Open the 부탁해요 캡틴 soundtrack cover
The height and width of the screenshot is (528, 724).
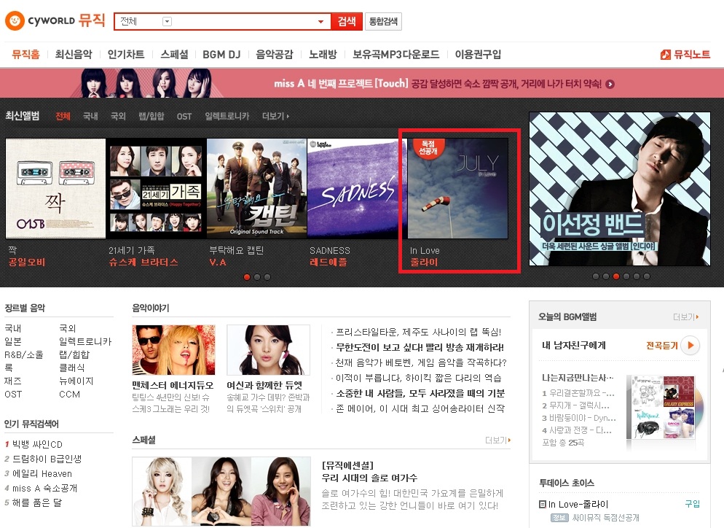coord(256,188)
